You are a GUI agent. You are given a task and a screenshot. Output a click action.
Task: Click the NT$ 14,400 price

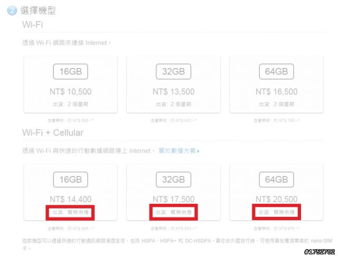pos(70,200)
